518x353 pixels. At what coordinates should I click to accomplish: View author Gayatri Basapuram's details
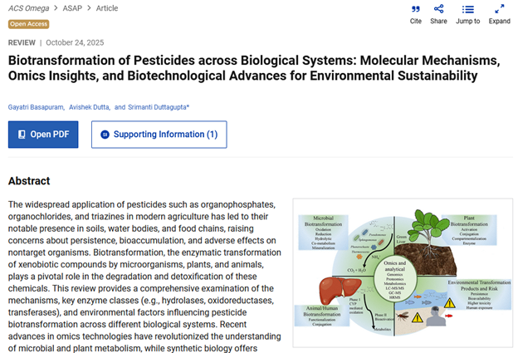[x=34, y=107]
